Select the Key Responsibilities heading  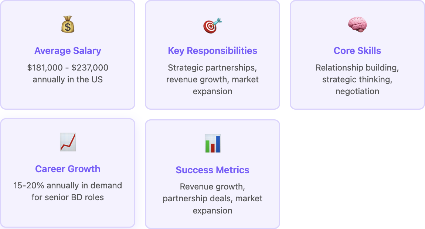(x=212, y=51)
